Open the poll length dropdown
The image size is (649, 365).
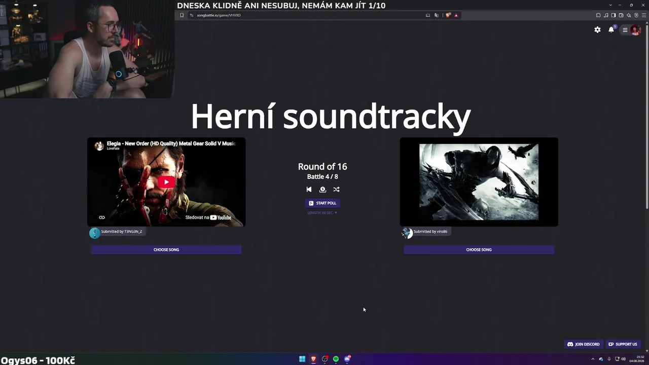click(322, 213)
